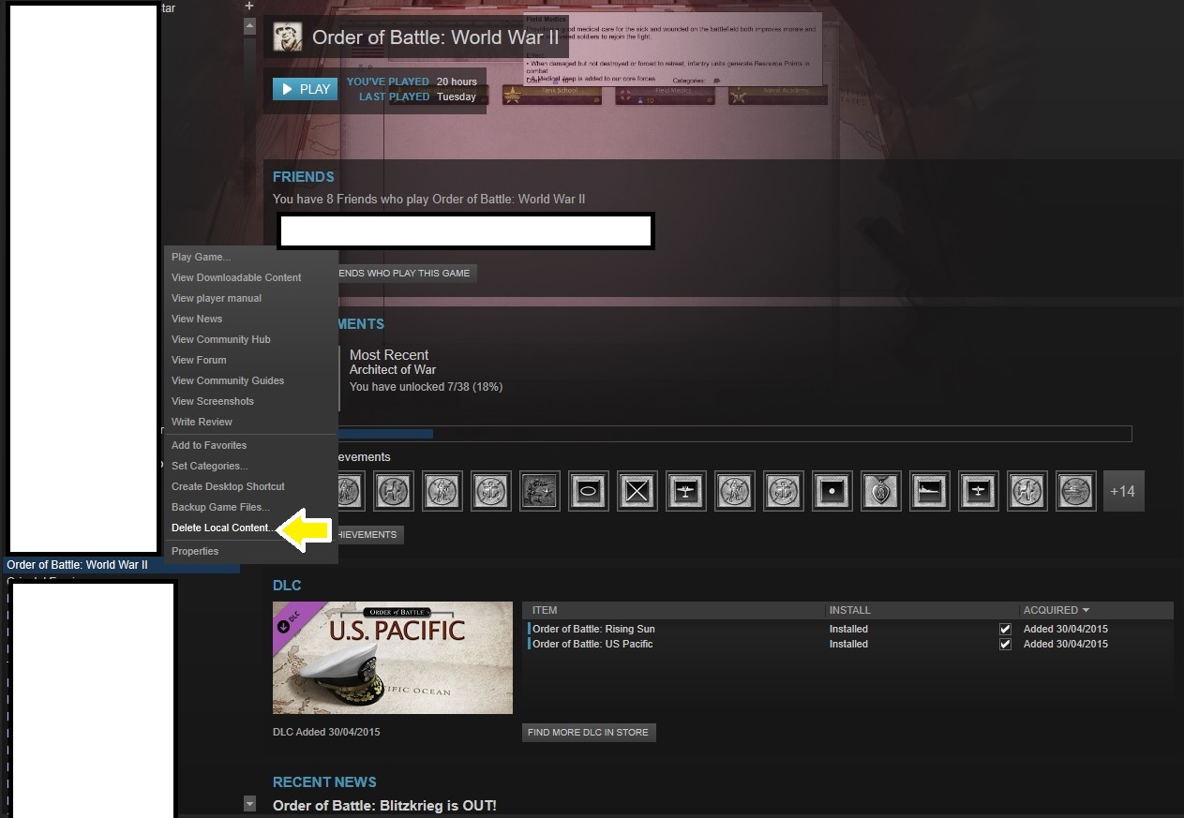Viewport: 1184px width, 818px height.
Task: Click the blue PLAY button
Action: click(306, 89)
